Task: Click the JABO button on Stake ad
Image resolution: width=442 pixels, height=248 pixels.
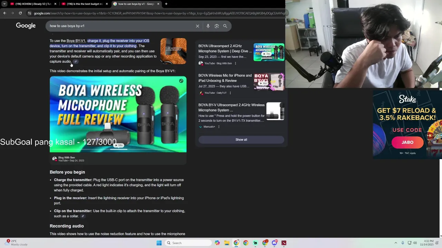Action: pos(407,142)
